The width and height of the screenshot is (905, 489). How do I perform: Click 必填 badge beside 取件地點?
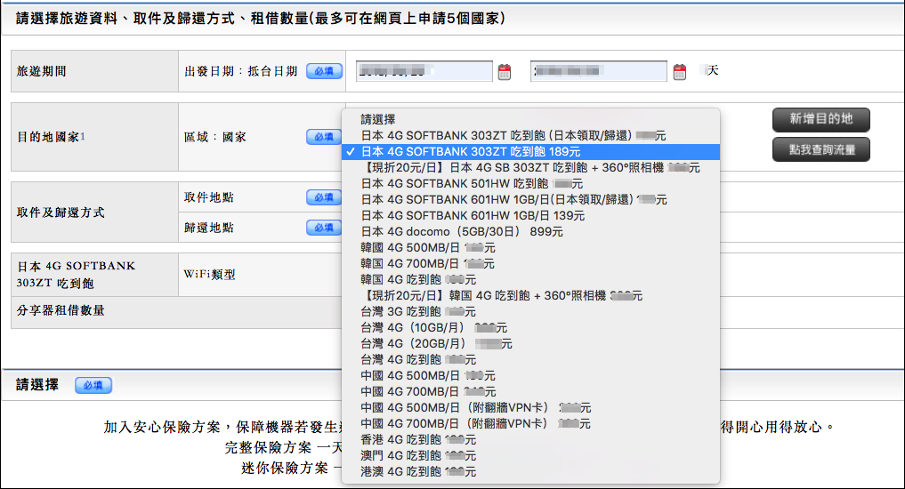pyautogui.click(x=325, y=197)
